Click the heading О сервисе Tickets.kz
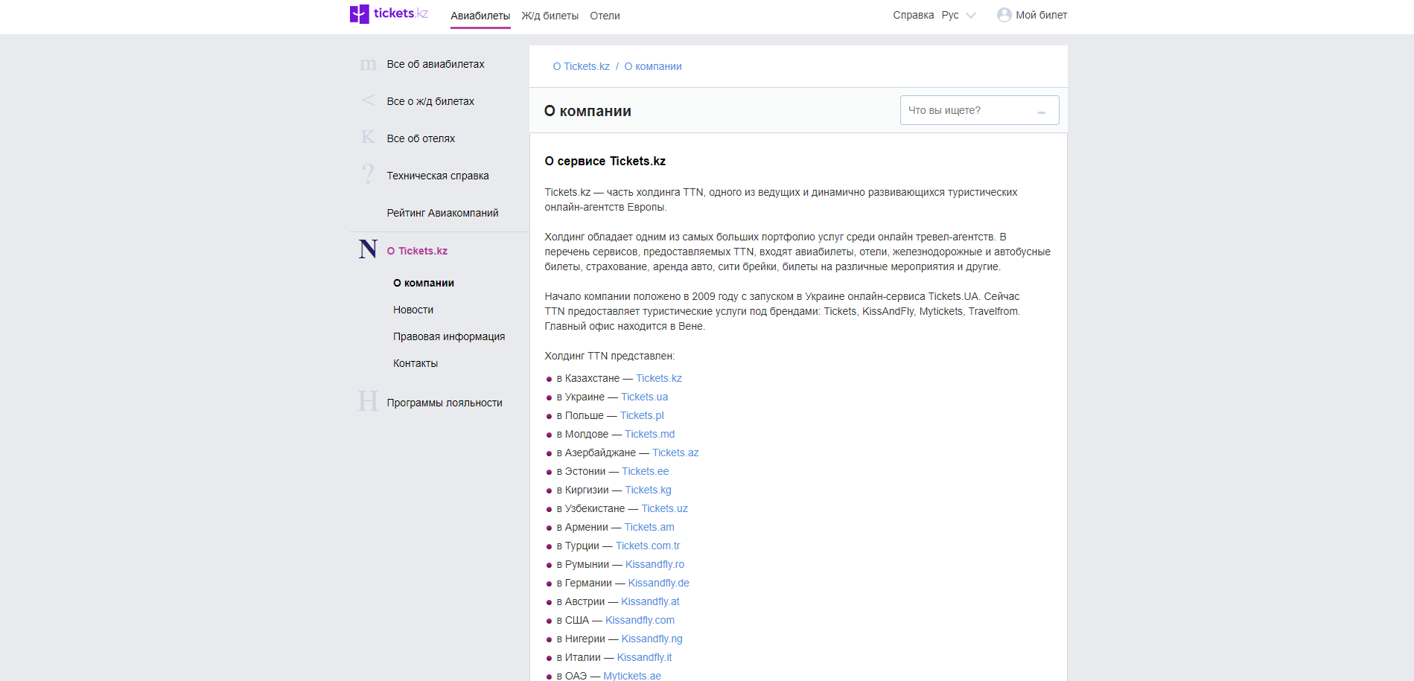The image size is (1414, 681). [605, 161]
